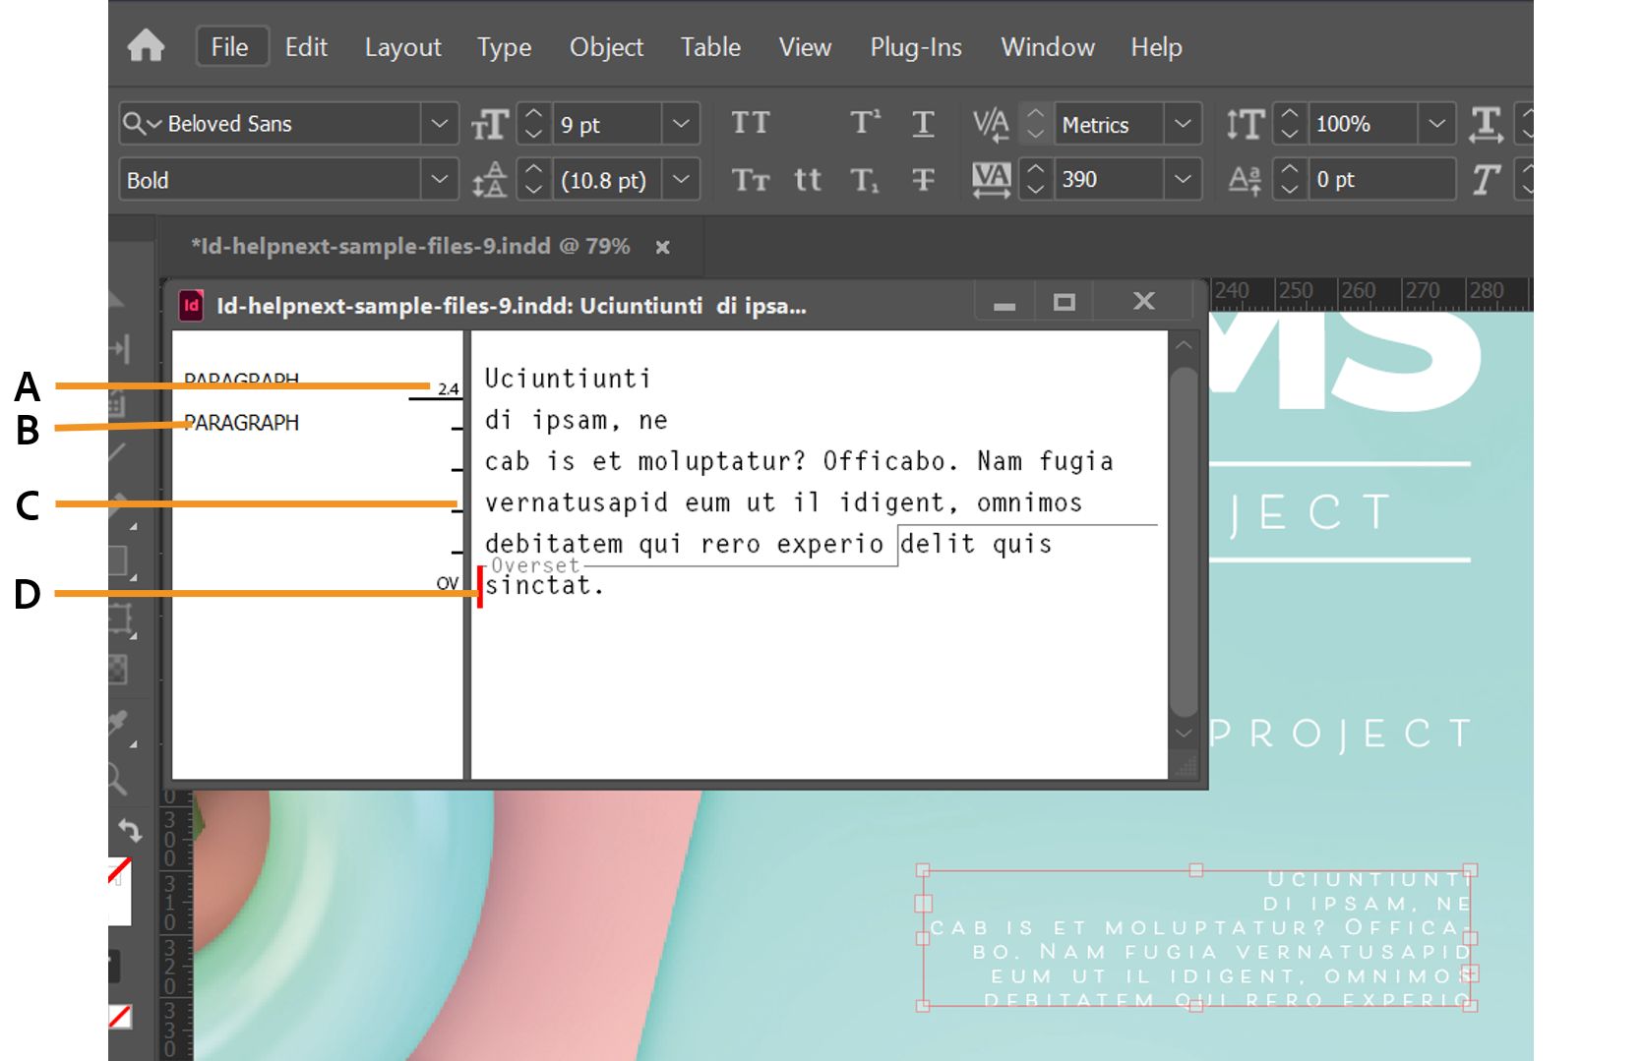
Task: Click the overset text "sinctat."
Action: 544,586
